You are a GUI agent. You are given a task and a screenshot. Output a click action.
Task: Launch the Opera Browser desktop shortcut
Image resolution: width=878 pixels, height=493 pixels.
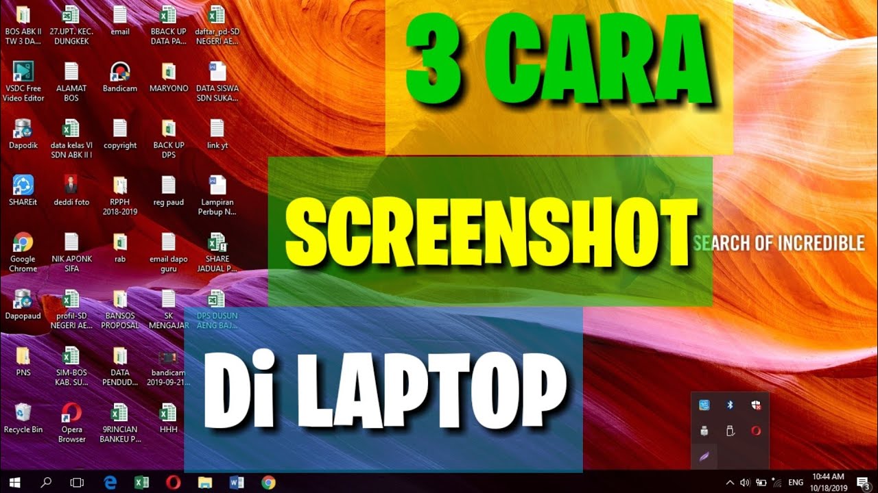(71, 423)
